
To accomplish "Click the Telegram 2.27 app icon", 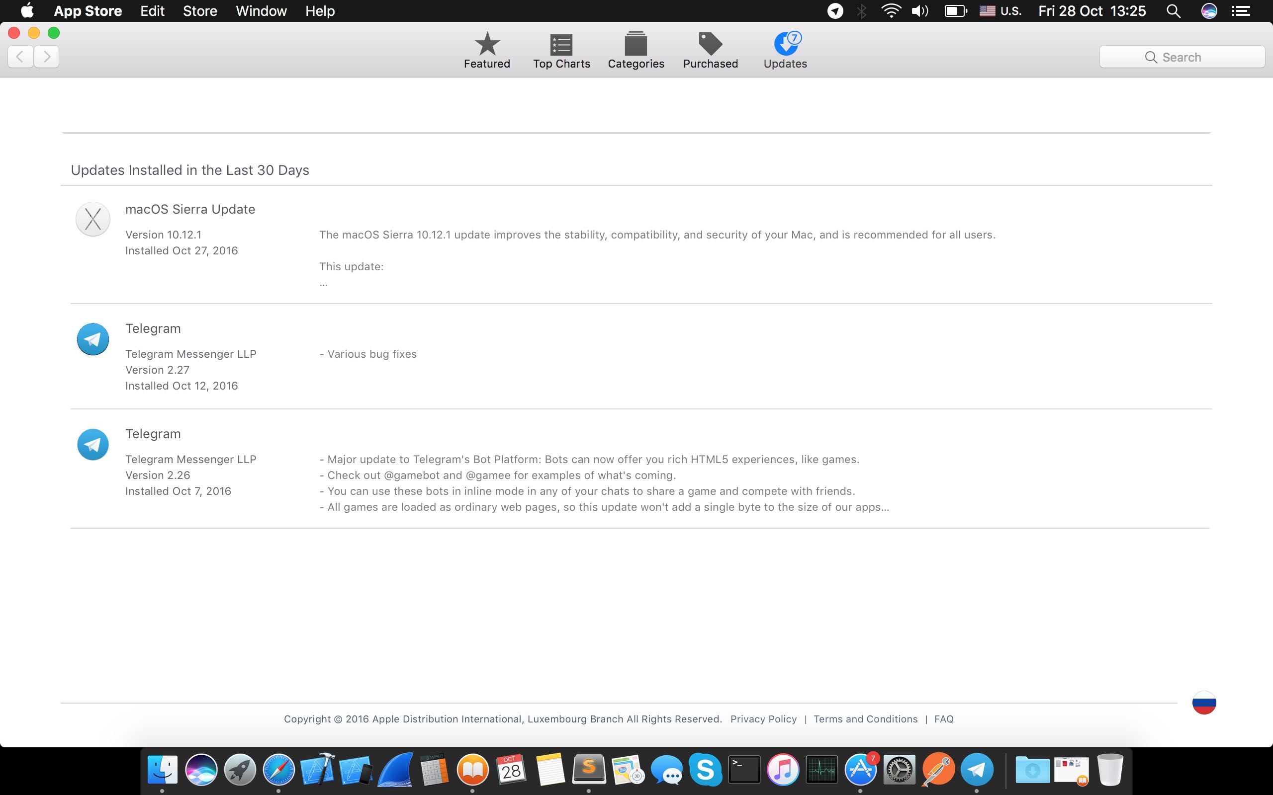I will (x=92, y=339).
